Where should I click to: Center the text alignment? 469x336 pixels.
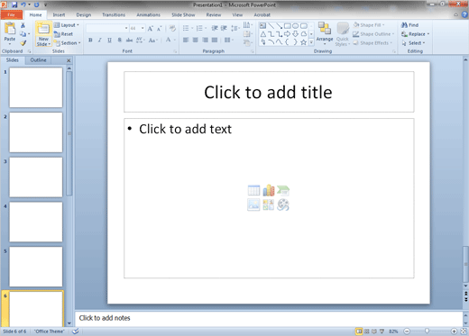pyautogui.click(x=196, y=40)
